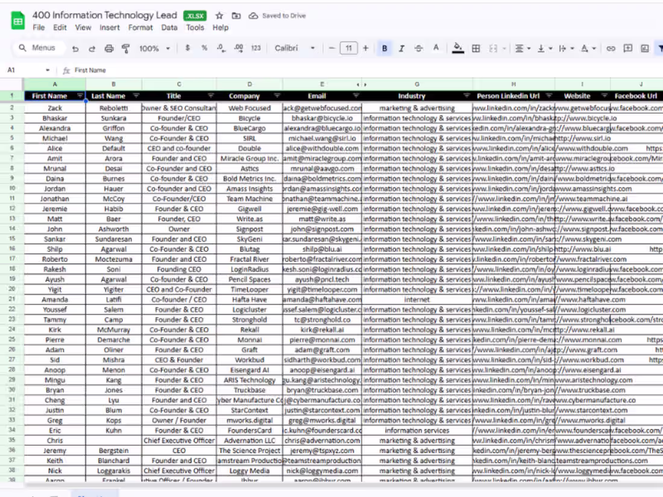Open horizontal align options
The image size is (663, 497).
click(523, 48)
